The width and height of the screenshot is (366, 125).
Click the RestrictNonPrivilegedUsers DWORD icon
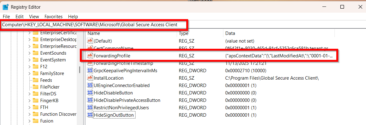[x=90, y=107]
